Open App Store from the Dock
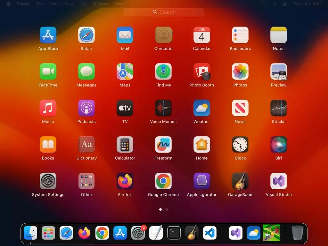Viewport: 328px width, 246px height. tap(120, 233)
